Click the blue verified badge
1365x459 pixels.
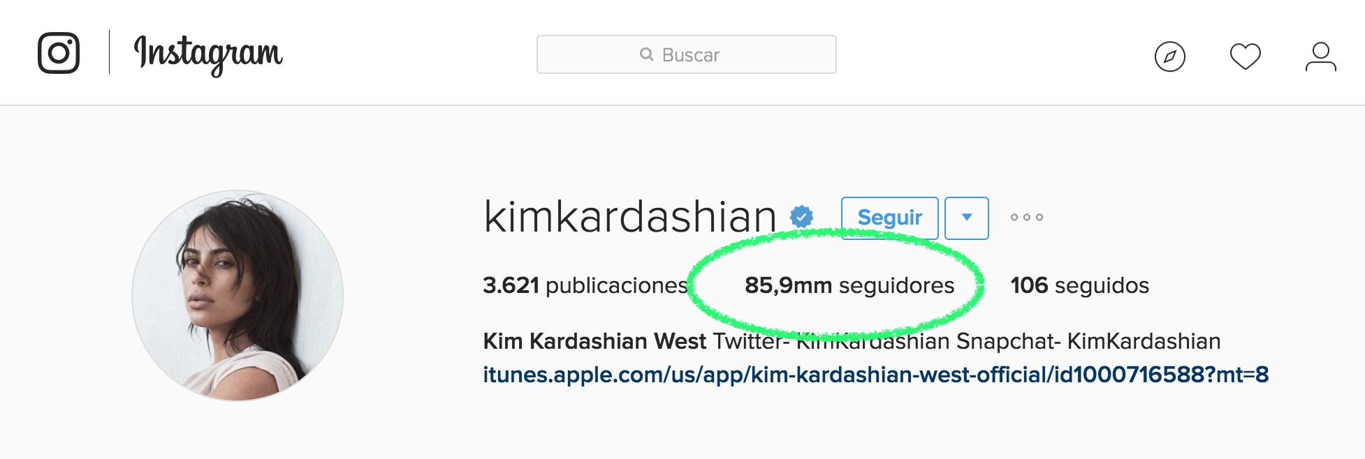point(802,217)
